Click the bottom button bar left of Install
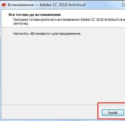The height and width of the screenshot is (121, 125). [49, 112]
